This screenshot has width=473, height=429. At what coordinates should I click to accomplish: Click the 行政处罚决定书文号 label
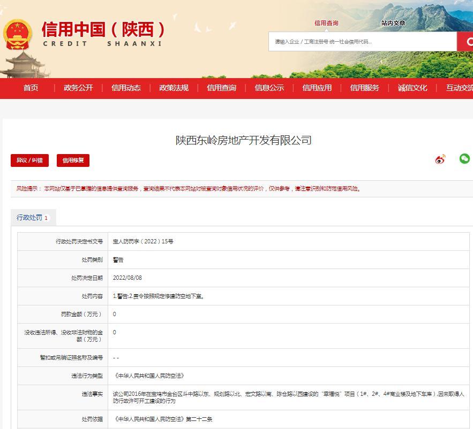click(x=79, y=241)
